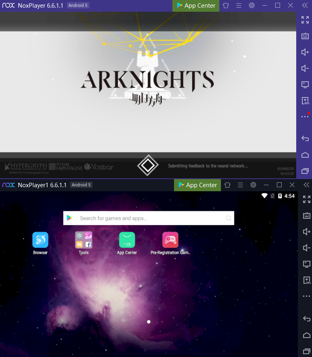The height and width of the screenshot is (357, 312).
Task: Open recent apps in top NoxPlayer sidebar
Action: coord(305,171)
